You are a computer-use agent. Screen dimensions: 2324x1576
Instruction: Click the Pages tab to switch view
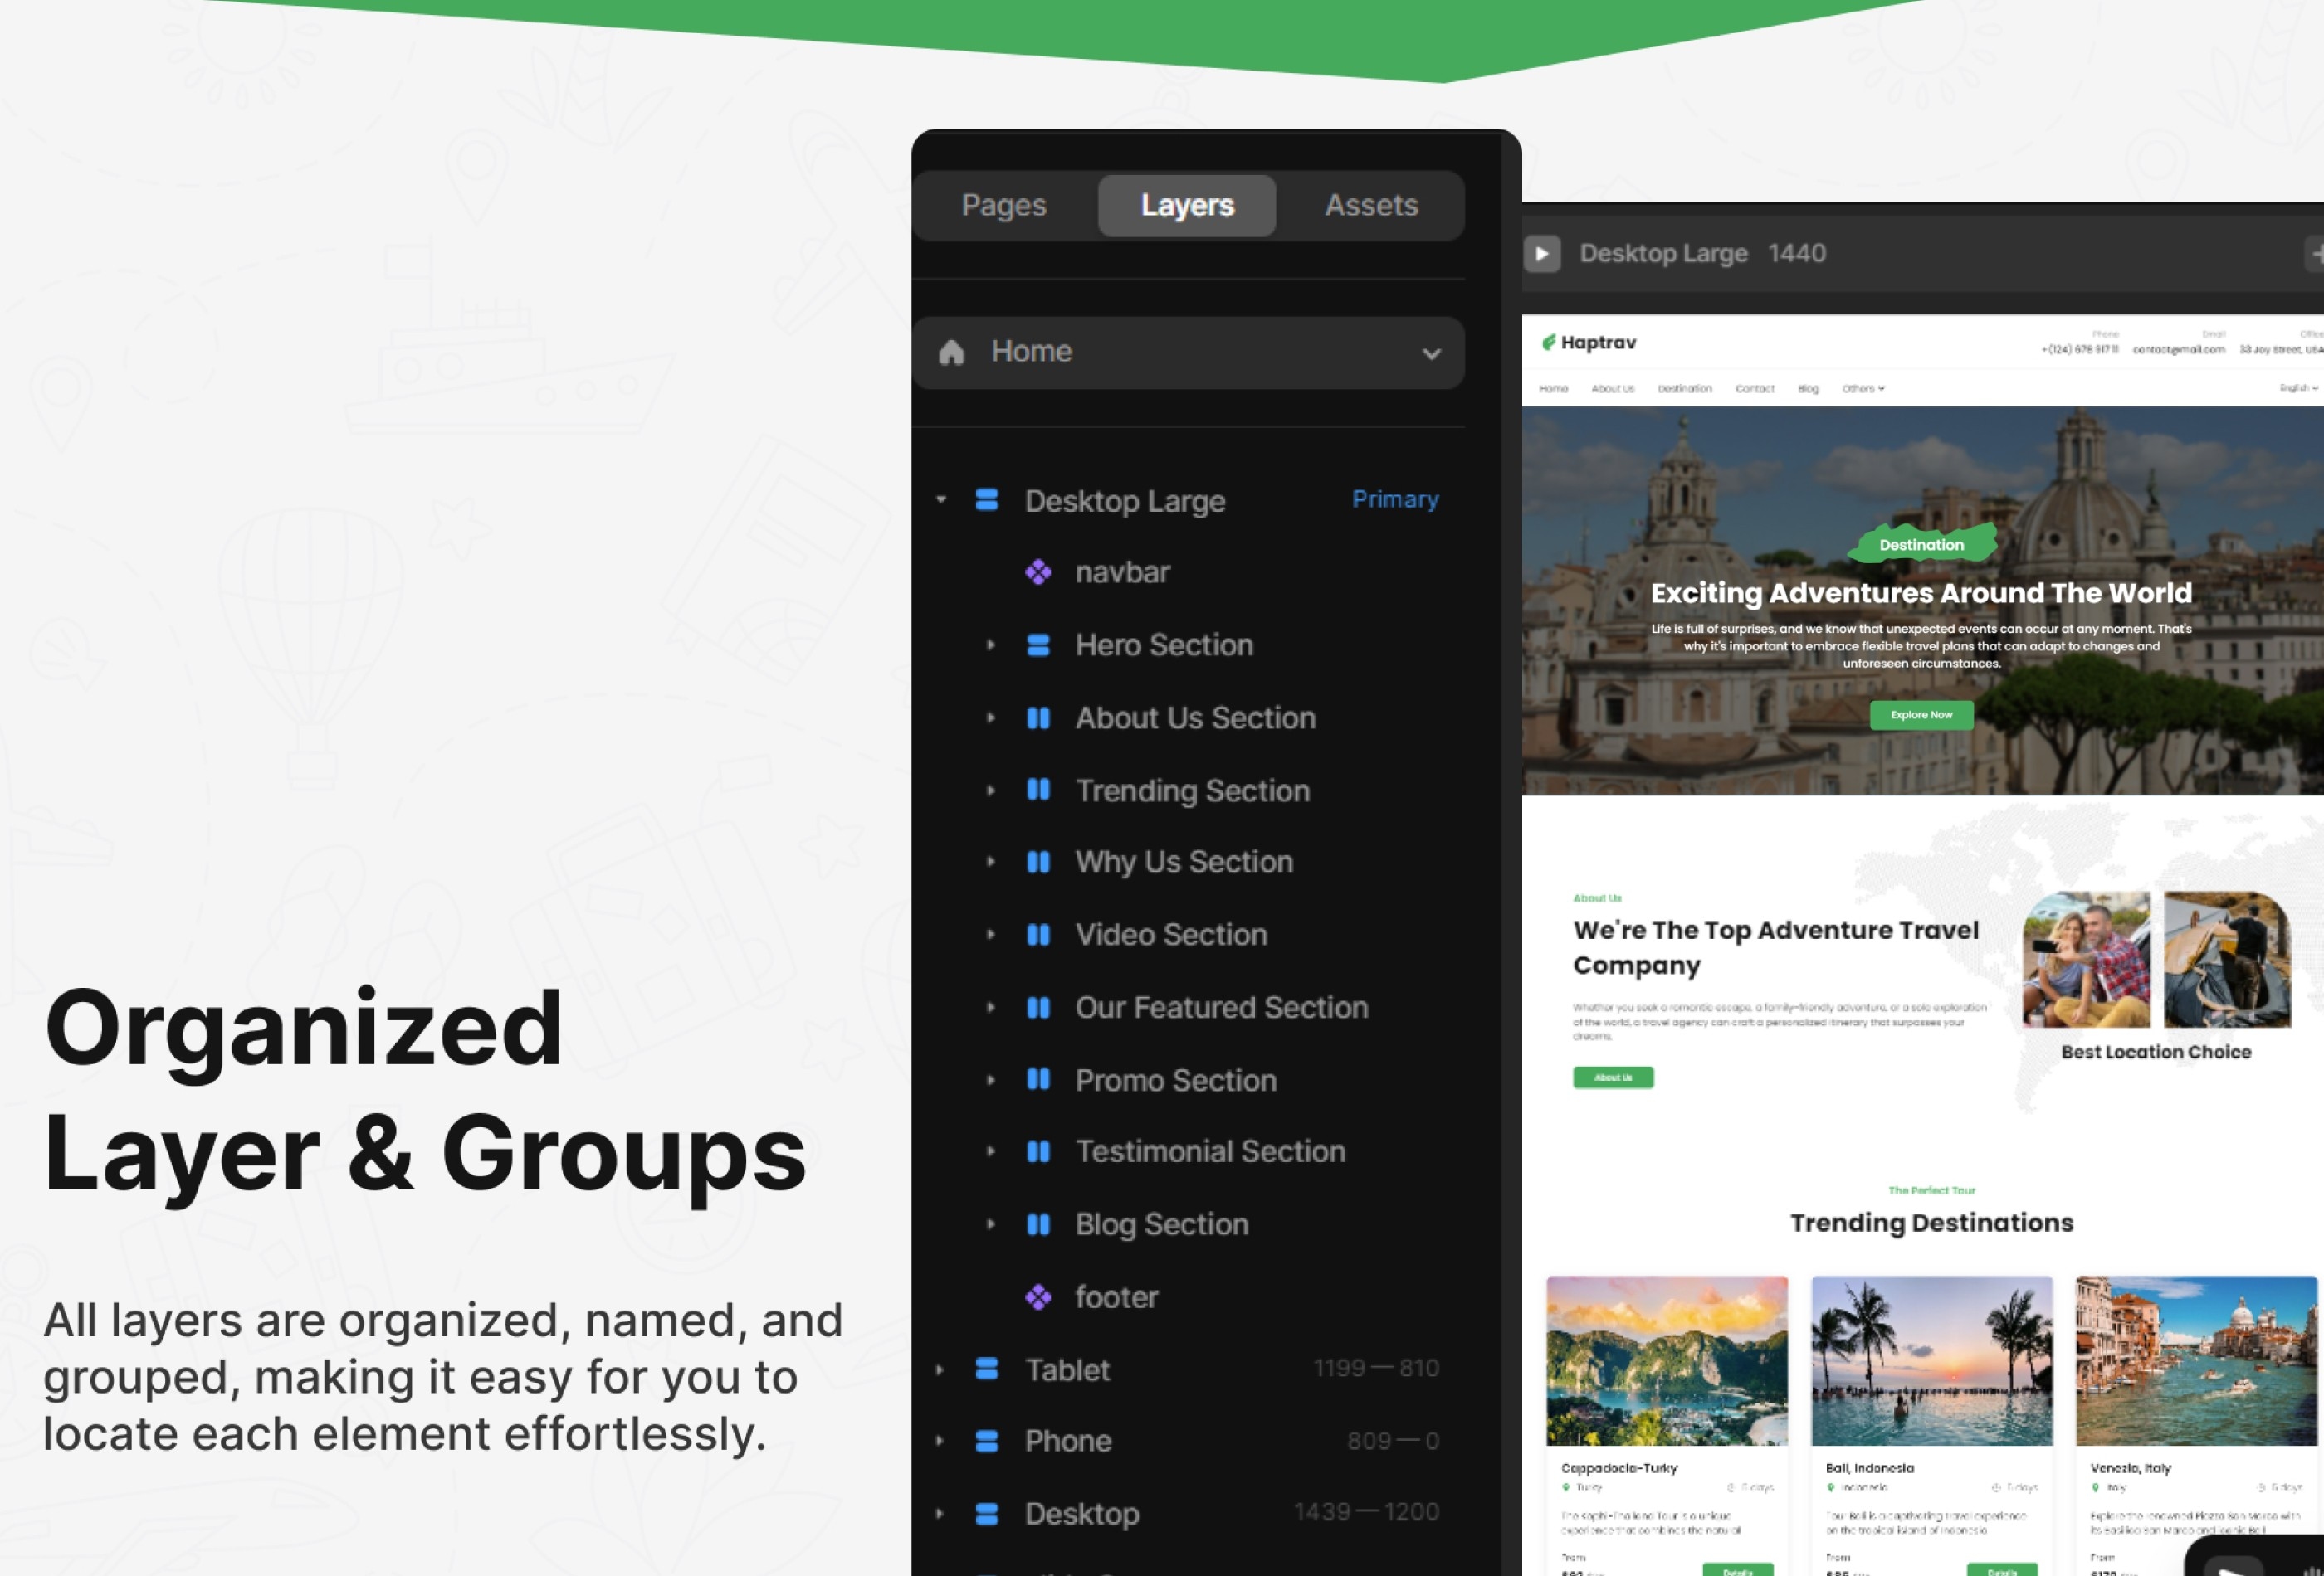(x=1003, y=202)
